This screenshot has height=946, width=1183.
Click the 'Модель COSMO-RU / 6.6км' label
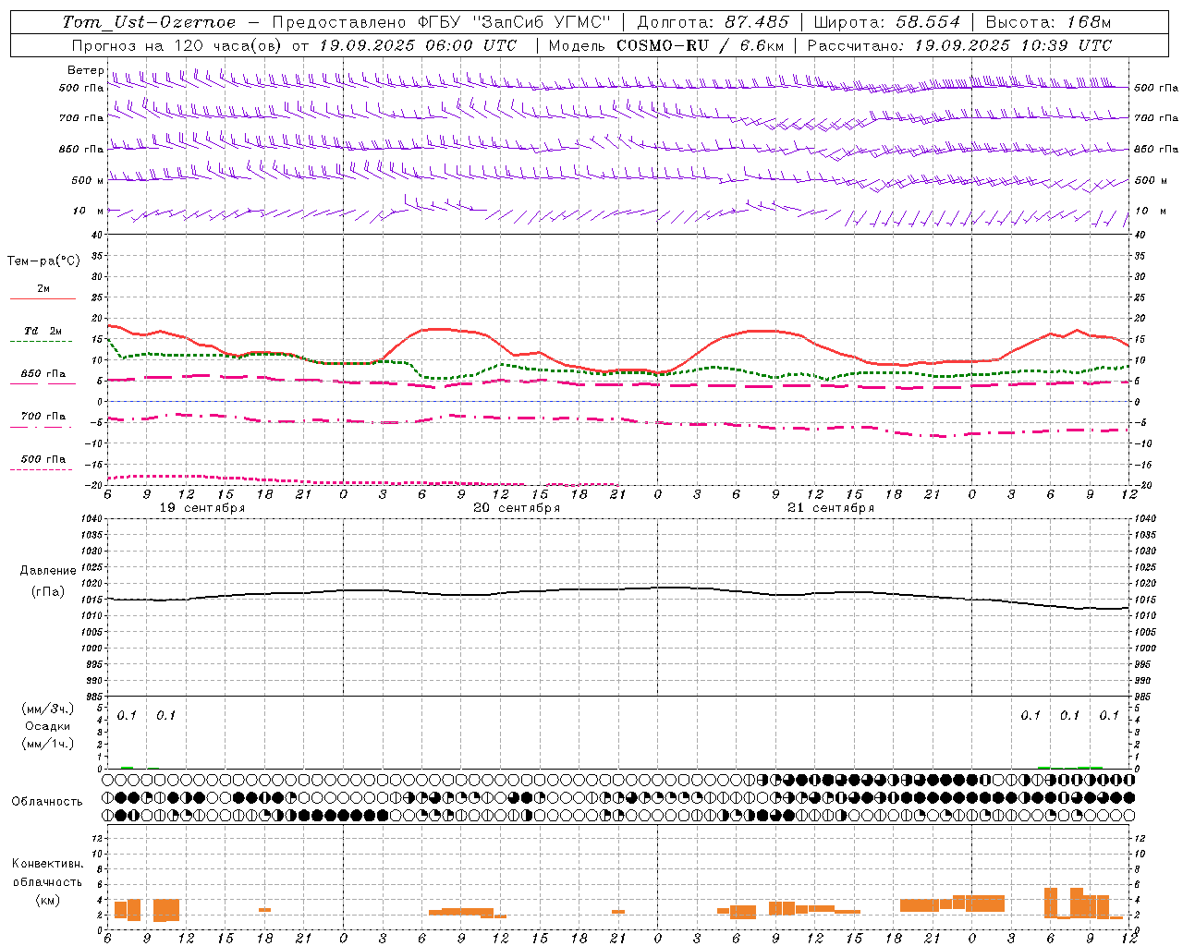coord(665,45)
